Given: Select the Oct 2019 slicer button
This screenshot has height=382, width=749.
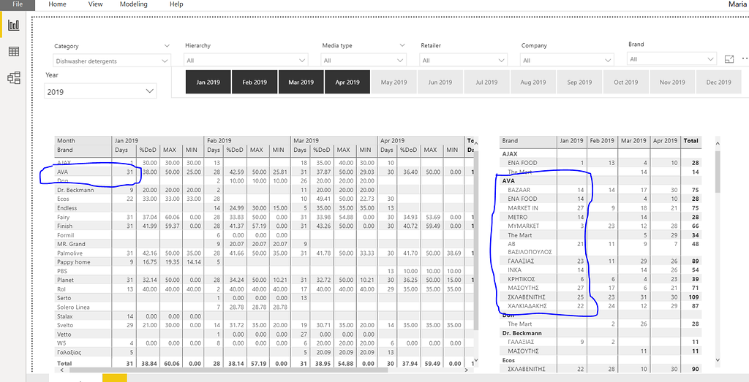Looking at the screenshot, I should [x=626, y=82].
